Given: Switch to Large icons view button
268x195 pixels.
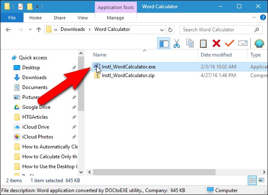Looking at the screenshot, I should point(261,180).
